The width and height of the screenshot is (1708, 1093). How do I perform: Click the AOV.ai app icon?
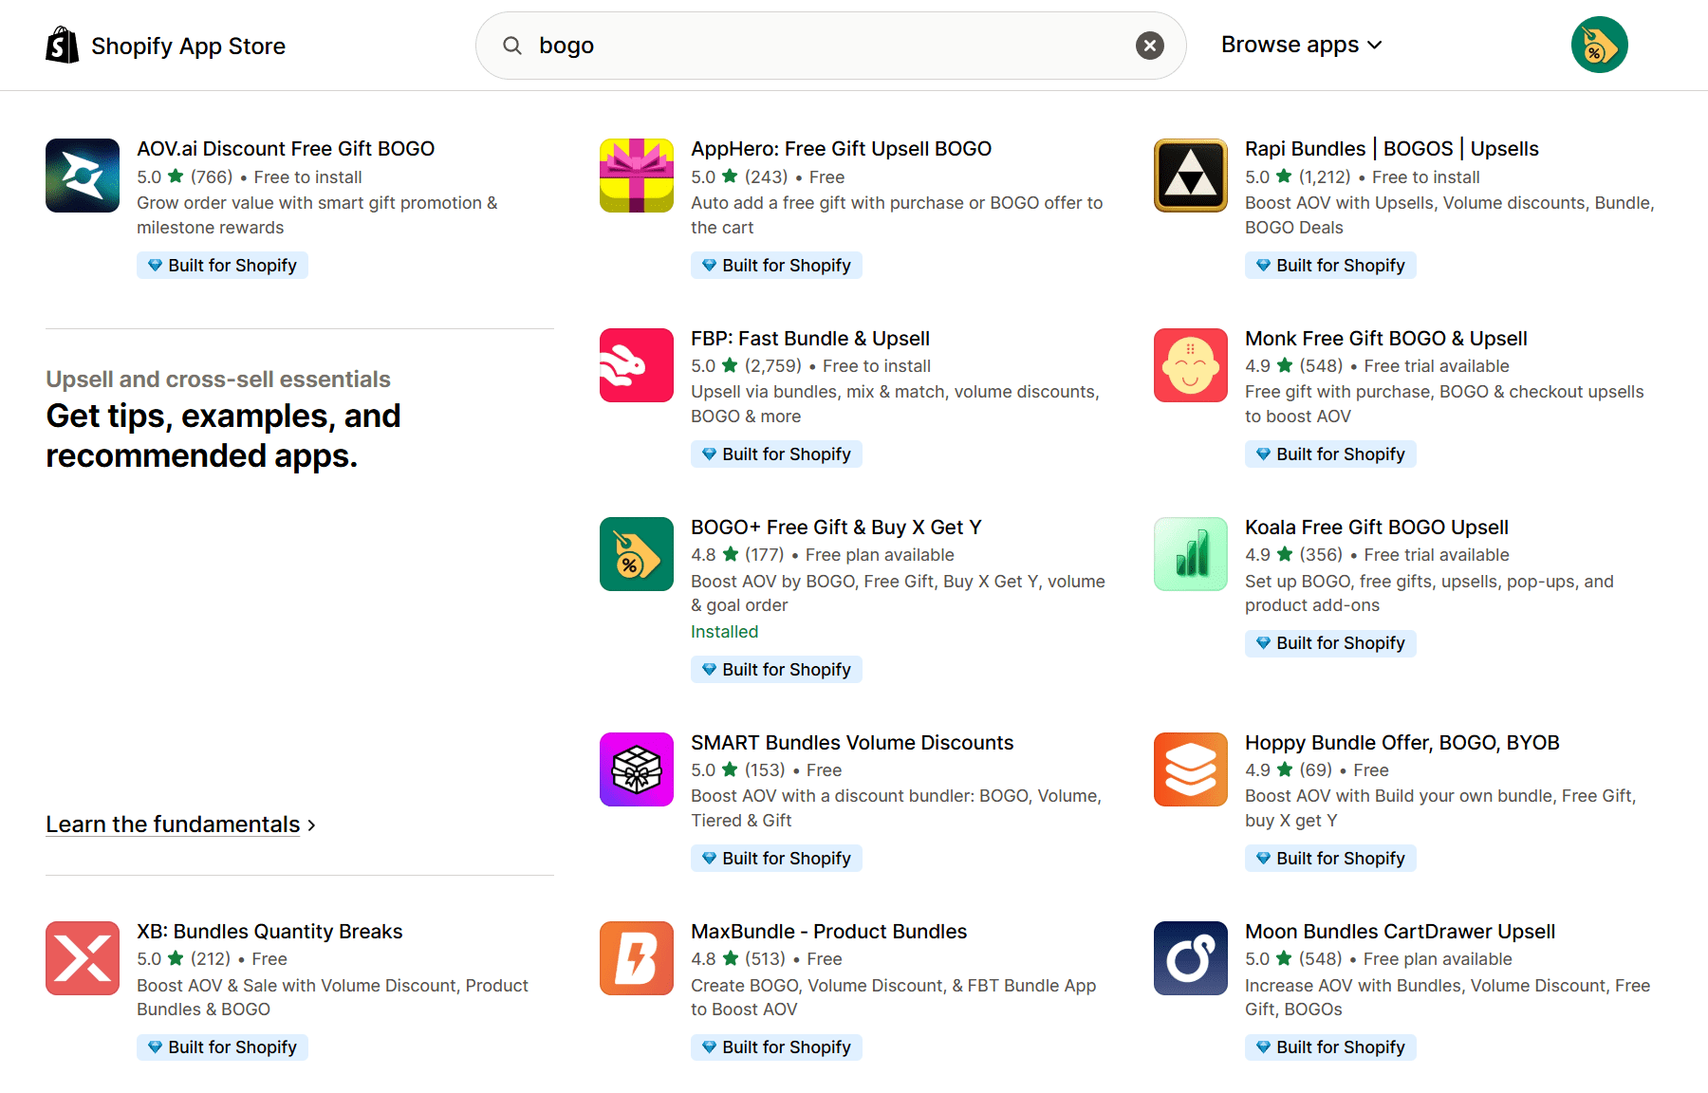[x=83, y=176]
